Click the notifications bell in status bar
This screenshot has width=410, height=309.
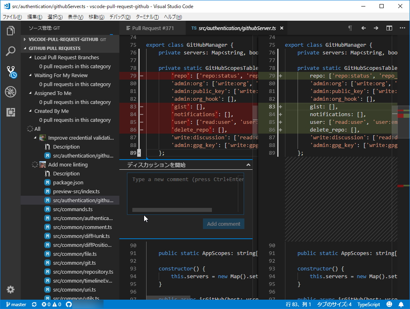click(401, 304)
